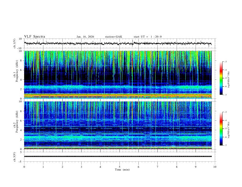The image size is (242, 187).
Task: Click the log(PSD) label beside the lower colorbar
Action: pyautogui.click(x=229, y=130)
